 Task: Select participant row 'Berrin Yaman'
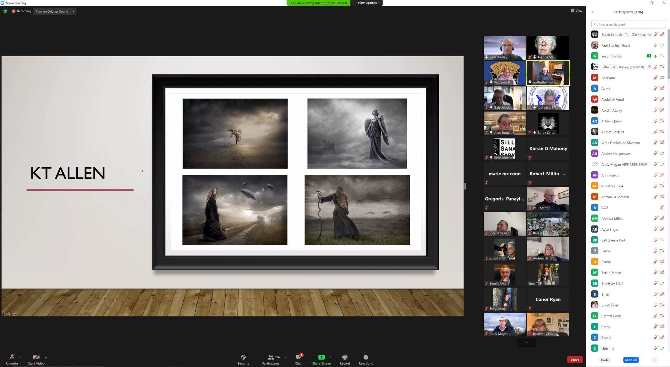[x=628, y=272]
